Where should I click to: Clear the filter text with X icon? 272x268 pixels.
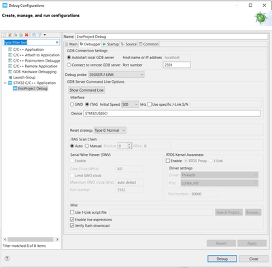[57, 42]
